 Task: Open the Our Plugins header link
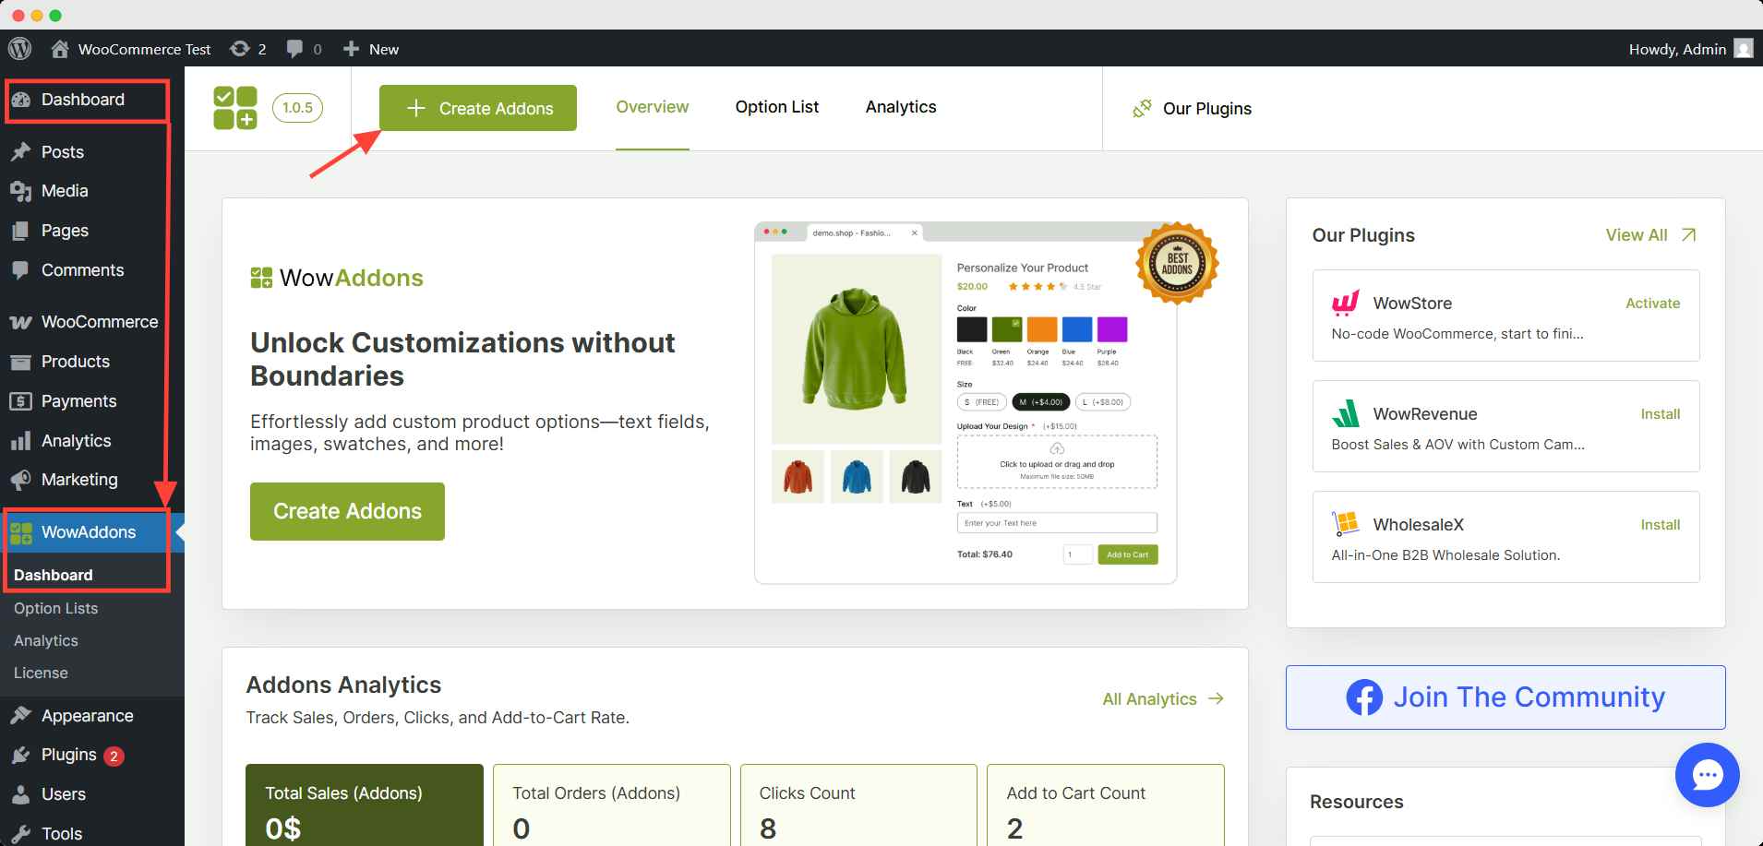pos(1192,108)
